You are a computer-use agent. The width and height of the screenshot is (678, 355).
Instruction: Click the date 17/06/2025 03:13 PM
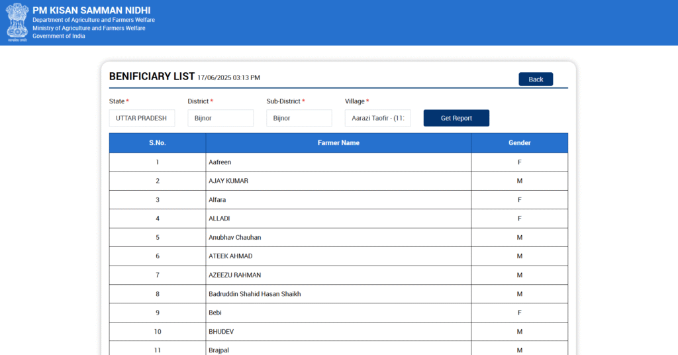[x=228, y=78]
